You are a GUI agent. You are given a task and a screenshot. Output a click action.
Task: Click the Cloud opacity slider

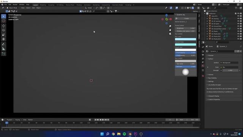tap(186, 53)
